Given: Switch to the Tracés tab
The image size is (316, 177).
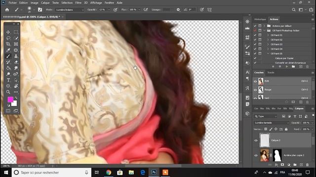Looking at the screenshot, I should [x=271, y=73].
